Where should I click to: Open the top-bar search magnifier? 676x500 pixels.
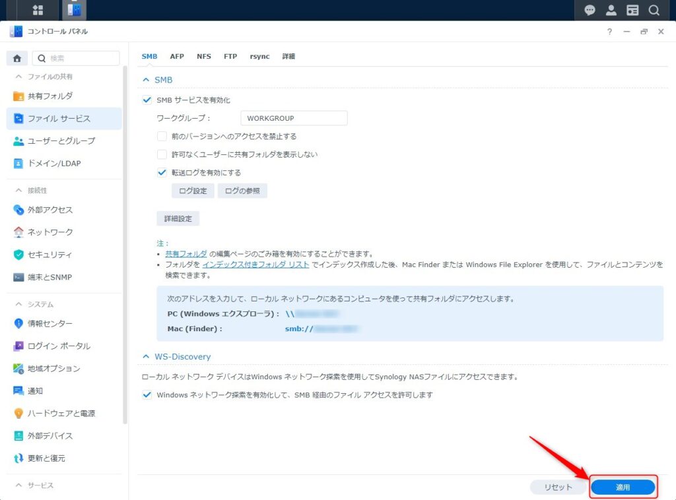click(x=654, y=10)
